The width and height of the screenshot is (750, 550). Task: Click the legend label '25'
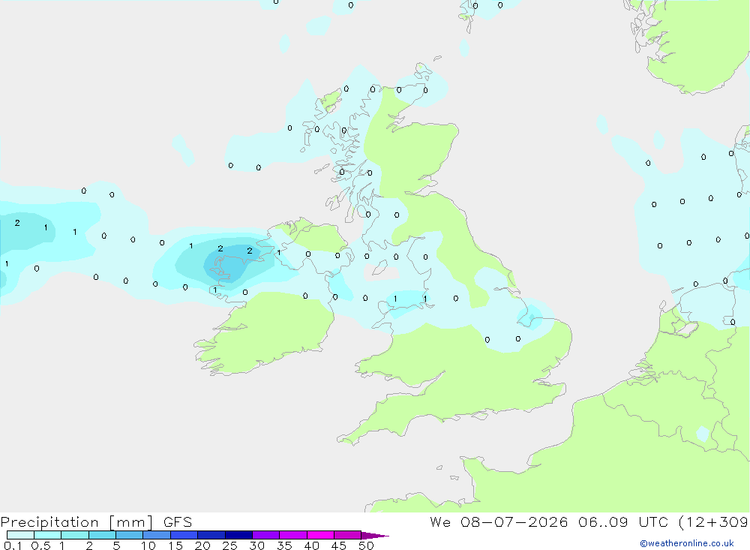coord(230,545)
